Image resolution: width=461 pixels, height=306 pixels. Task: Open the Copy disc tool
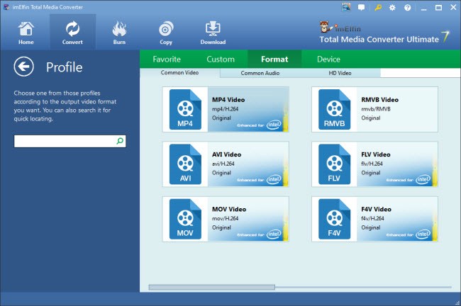[166, 33]
